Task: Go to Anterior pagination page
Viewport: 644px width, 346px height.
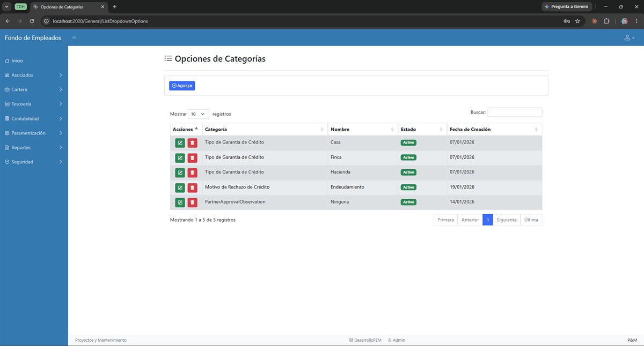Action: [470, 220]
